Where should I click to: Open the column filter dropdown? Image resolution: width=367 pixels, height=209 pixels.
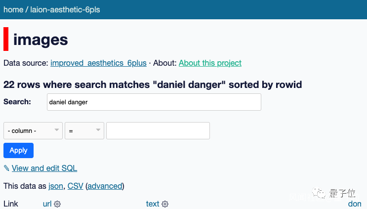click(33, 131)
